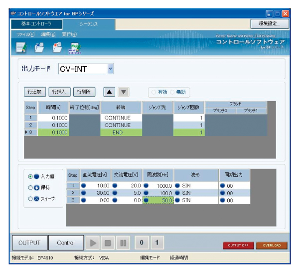The image size is (299, 272).
Task: Open the 終端 cell CONTINUE in step 1
Action: 117,118
